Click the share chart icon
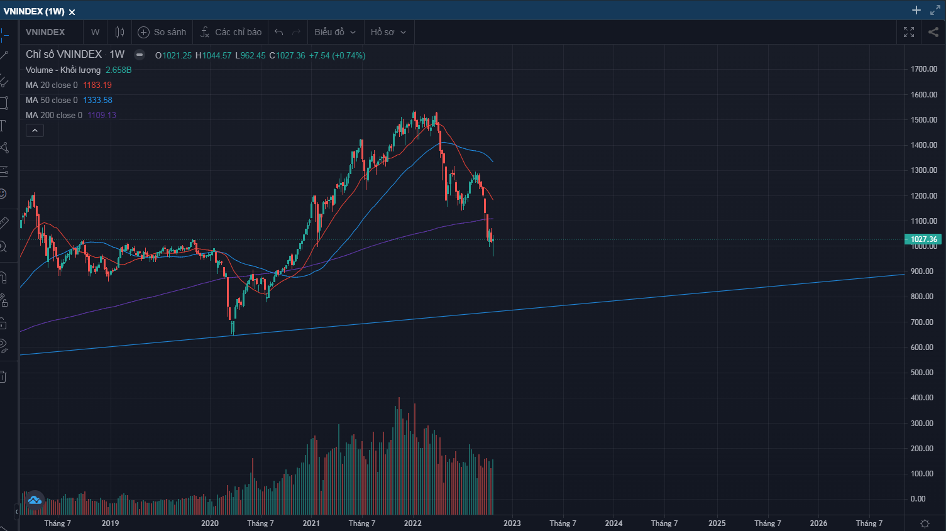 coord(933,32)
